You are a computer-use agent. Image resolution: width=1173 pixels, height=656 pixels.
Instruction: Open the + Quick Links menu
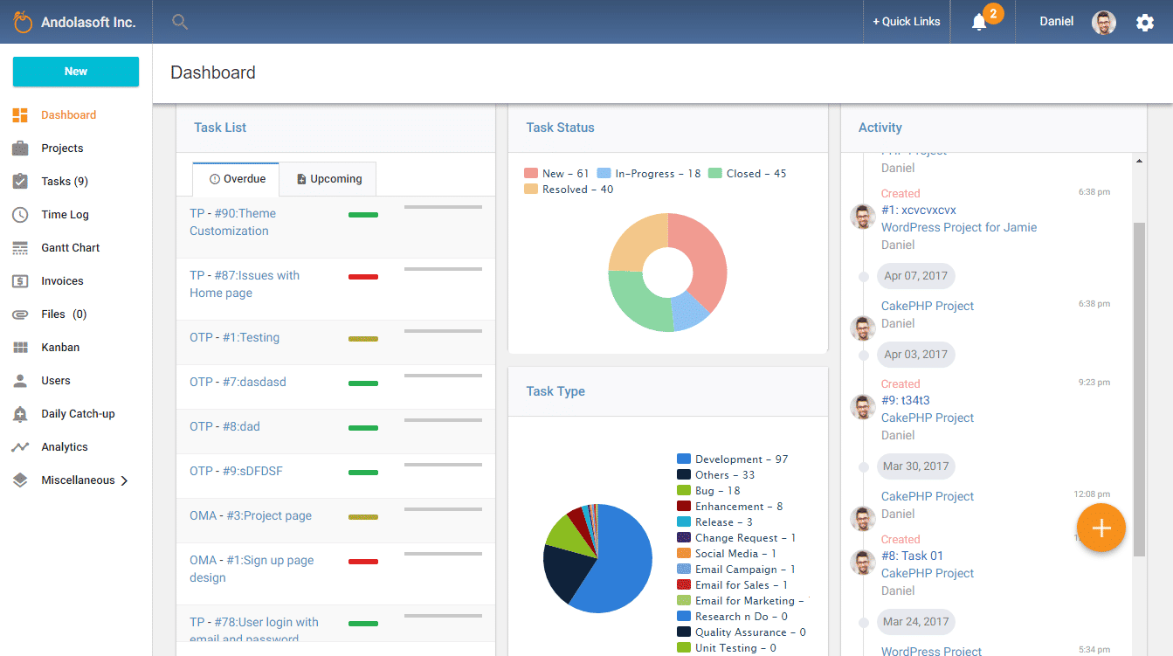907,22
